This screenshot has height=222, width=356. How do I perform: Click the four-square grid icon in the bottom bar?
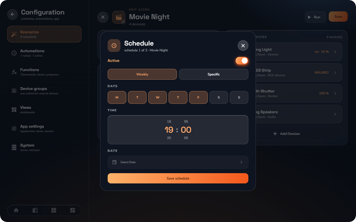coord(54,210)
